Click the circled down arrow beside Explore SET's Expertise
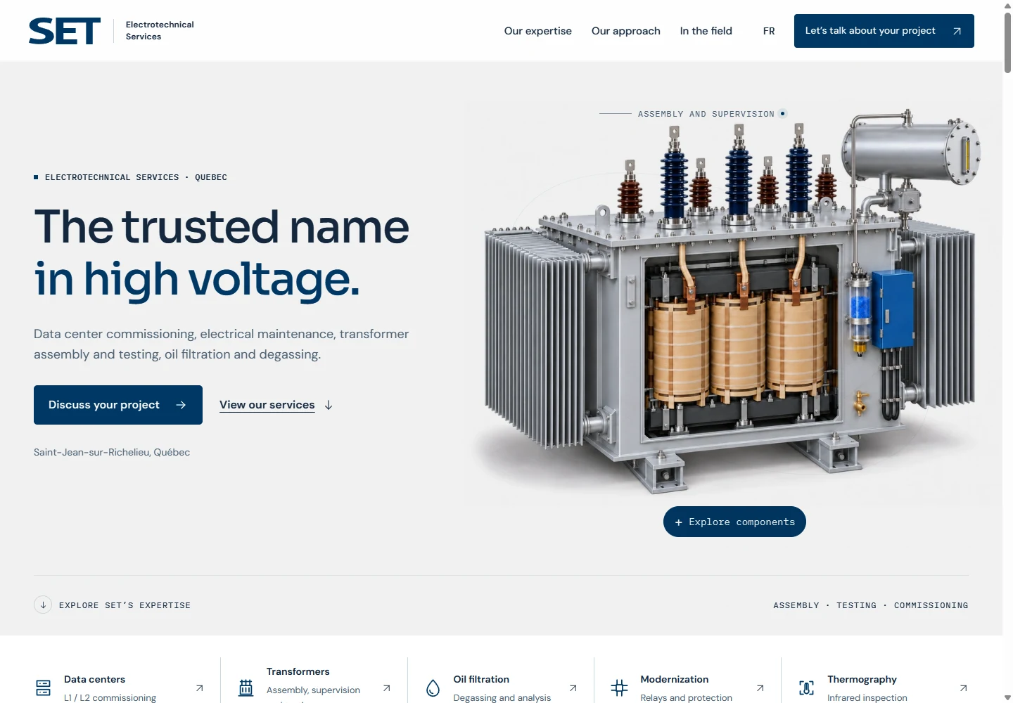The width and height of the screenshot is (1013, 703). click(x=43, y=605)
